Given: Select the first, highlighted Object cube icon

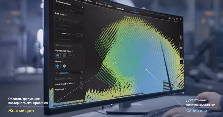Looking at the screenshot, I should [58, 66].
